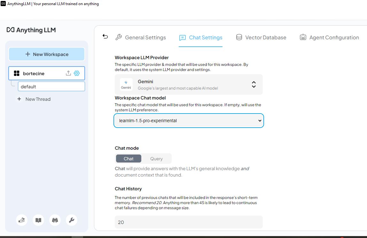Screen dimensions: 367x238
Task: Select Query mode
Action: click(x=156, y=159)
